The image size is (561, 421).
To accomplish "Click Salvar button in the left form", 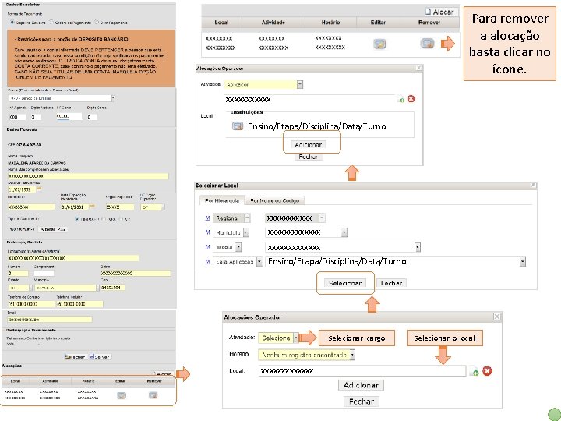I will (x=100, y=356).
